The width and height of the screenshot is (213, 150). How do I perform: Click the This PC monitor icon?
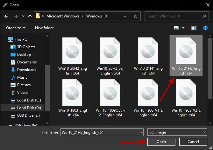11,39
